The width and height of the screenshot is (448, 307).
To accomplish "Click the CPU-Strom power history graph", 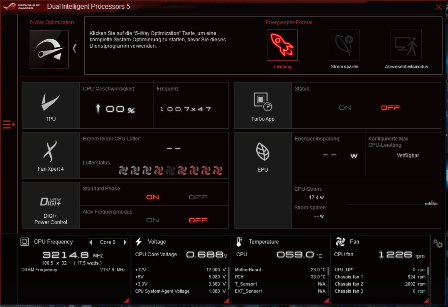I will pos(391,202).
